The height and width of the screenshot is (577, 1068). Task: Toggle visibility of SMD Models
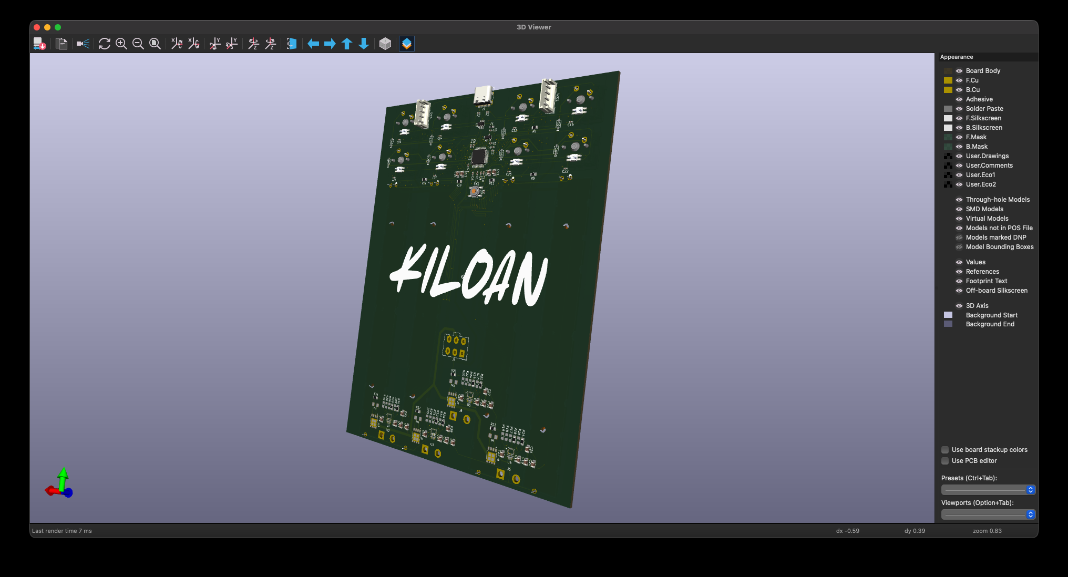959,209
